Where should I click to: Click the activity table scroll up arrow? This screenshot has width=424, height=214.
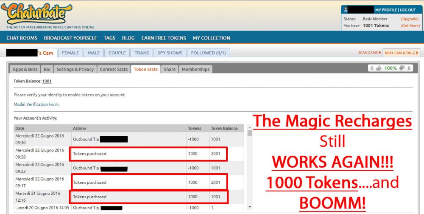coord(250,127)
